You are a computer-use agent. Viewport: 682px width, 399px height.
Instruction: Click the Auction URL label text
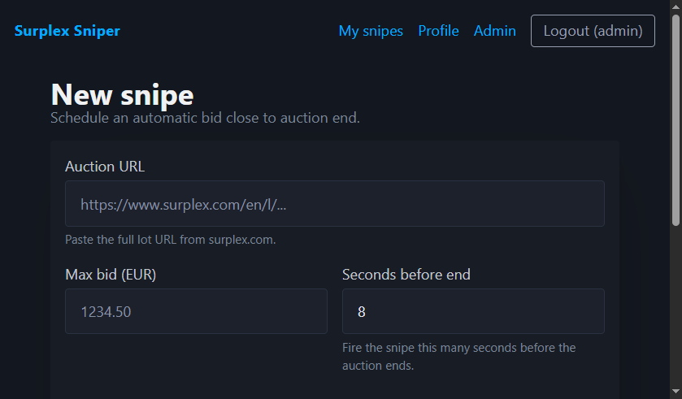tap(105, 167)
